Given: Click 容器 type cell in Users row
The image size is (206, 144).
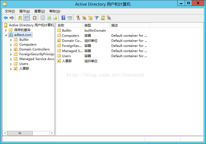Looking at the screenshot, I should [88, 56].
